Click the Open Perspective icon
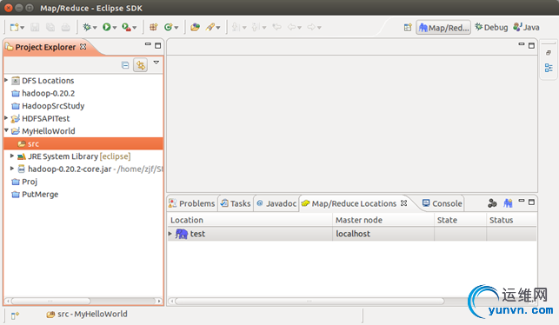 (x=408, y=28)
